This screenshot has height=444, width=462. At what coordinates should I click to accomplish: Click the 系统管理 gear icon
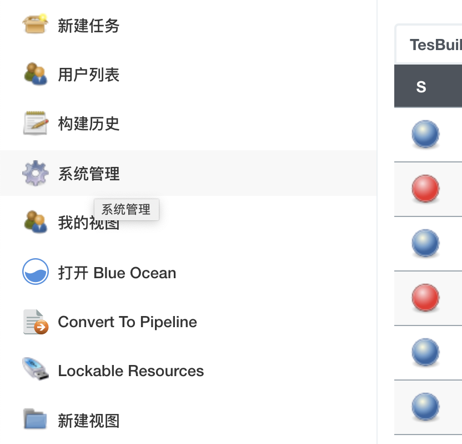pyautogui.click(x=36, y=174)
